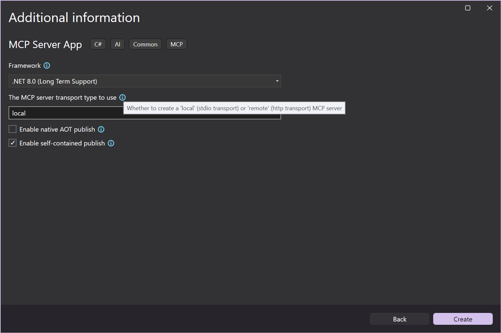Enable native AOT publish
Screen dimensions: 501x333
[13, 129]
